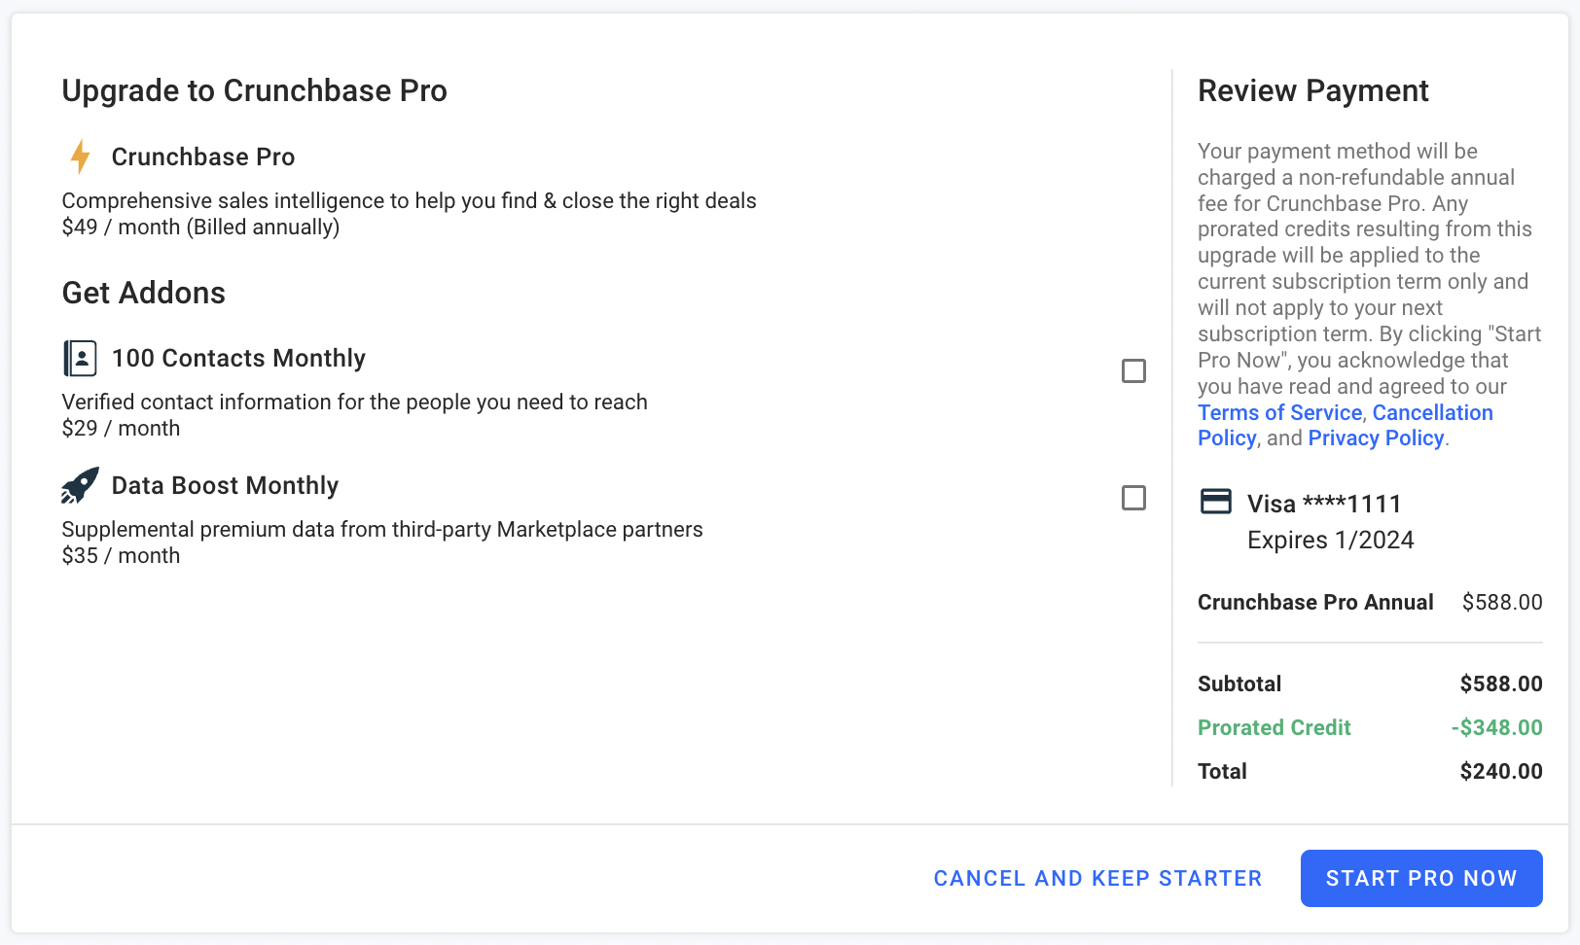Click the contacts book icon

tap(80, 358)
